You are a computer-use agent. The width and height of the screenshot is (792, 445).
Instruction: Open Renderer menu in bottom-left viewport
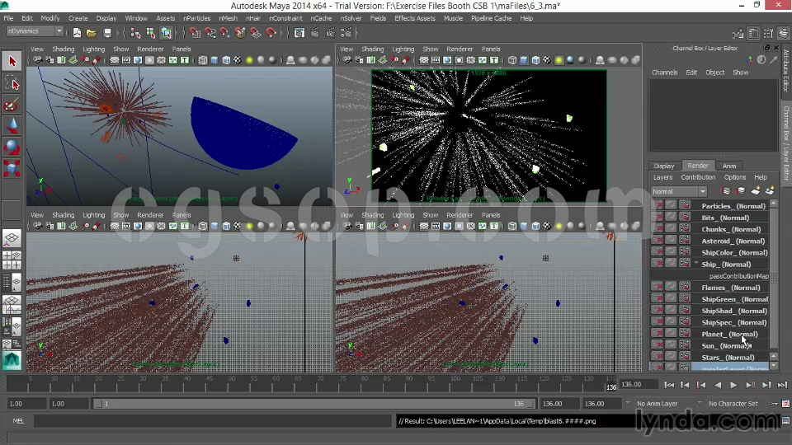coord(150,215)
